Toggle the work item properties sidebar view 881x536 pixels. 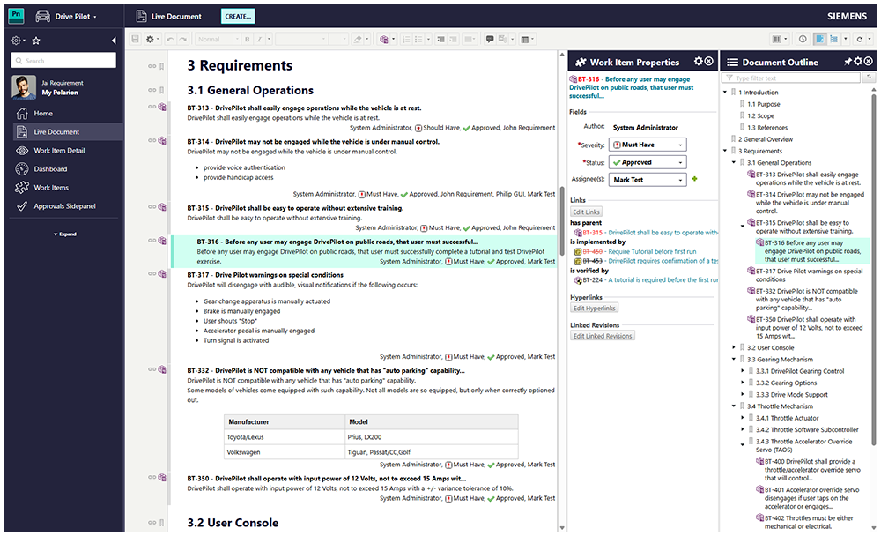pos(819,39)
